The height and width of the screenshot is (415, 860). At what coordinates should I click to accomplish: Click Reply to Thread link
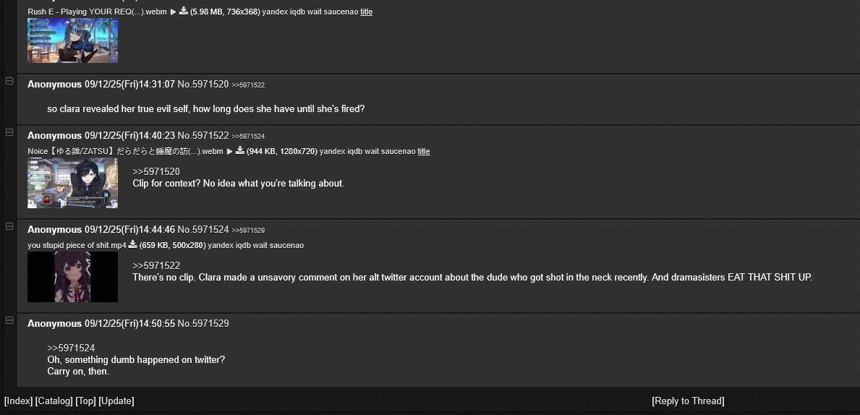coord(688,401)
